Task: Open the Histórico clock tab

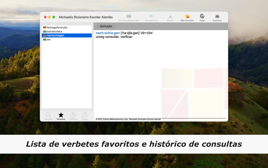Action: tap(73, 116)
